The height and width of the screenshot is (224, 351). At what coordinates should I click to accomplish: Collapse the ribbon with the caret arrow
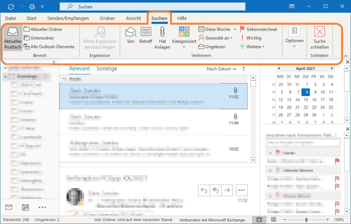(346, 56)
